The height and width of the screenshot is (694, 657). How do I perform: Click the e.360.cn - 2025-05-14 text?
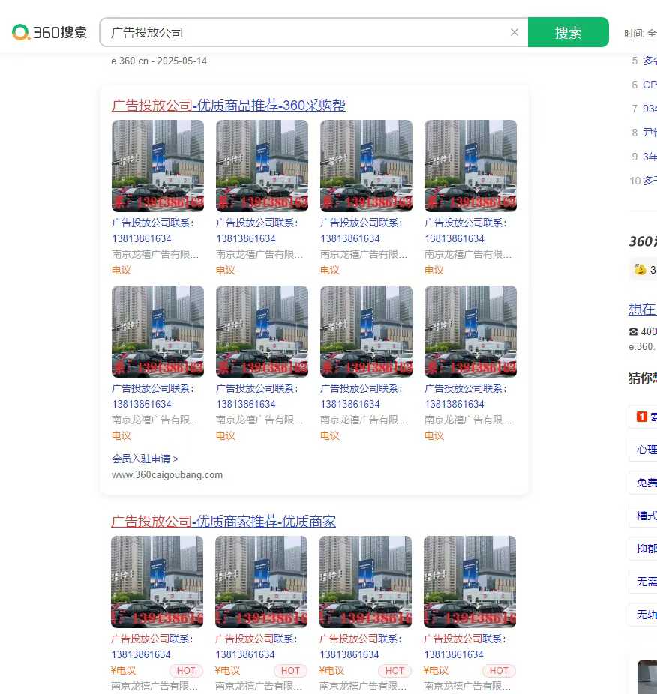coord(159,61)
